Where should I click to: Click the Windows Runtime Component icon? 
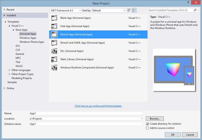(x=54, y=67)
